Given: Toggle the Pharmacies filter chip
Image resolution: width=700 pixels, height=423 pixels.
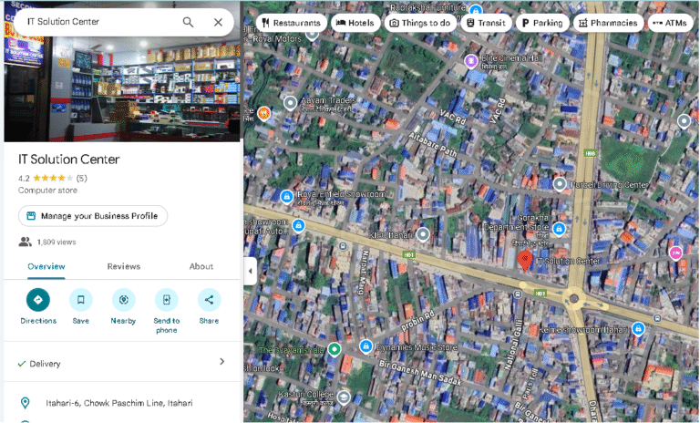Looking at the screenshot, I should [608, 23].
